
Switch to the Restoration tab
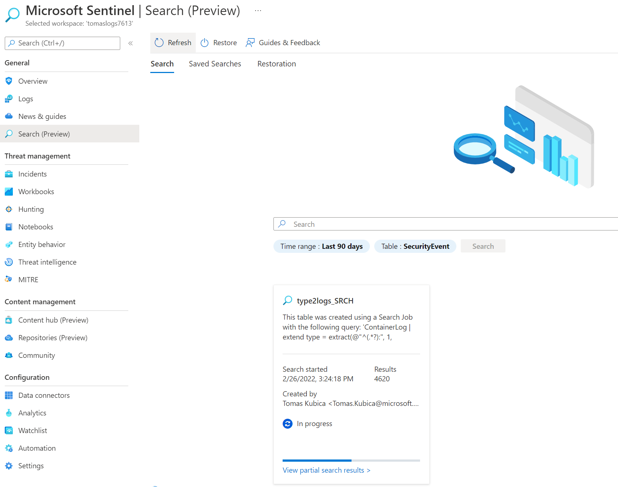tap(276, 64)
